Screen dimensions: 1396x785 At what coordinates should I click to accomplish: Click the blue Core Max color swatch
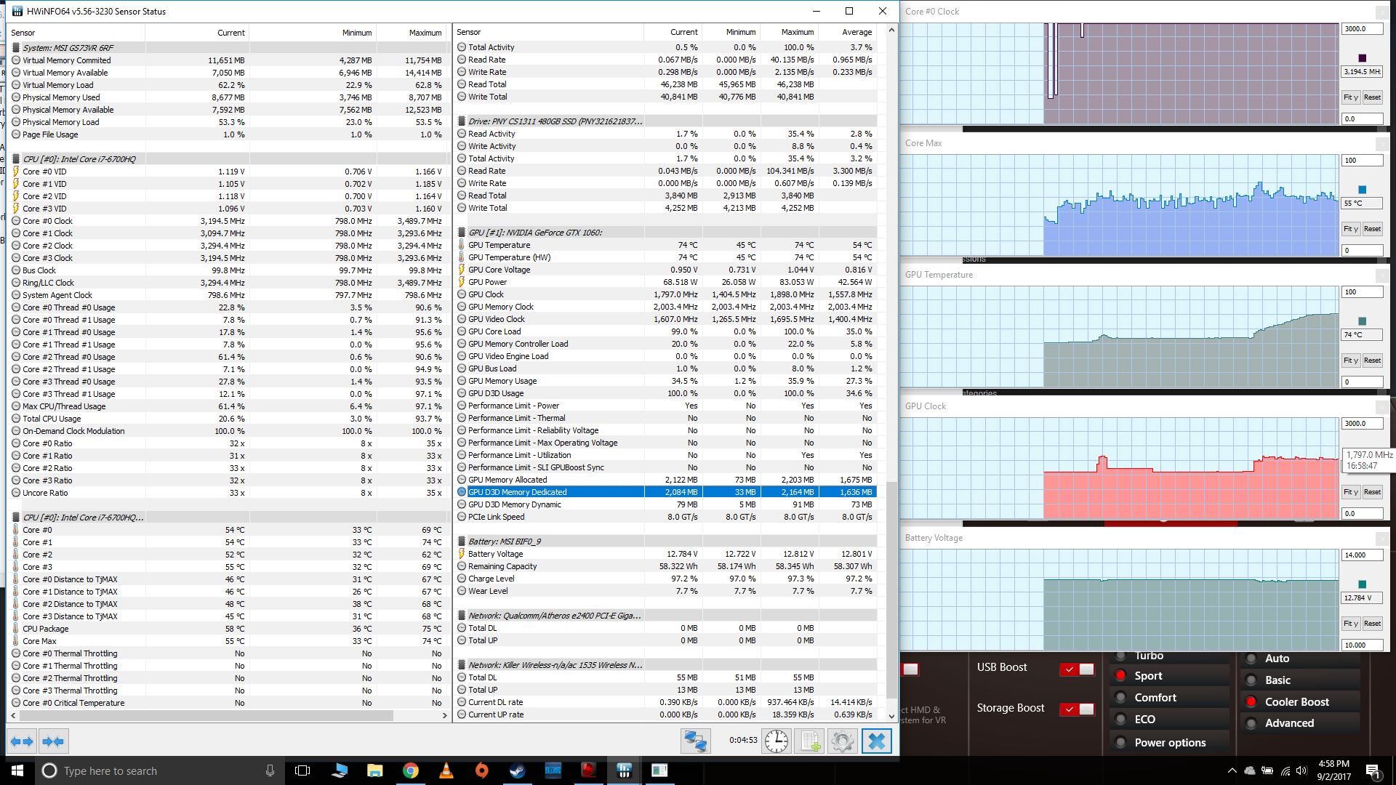tap(1363, 190)
